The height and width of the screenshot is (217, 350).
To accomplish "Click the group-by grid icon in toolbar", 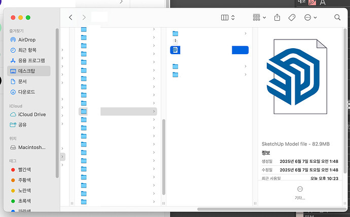I will coord(257,17).
